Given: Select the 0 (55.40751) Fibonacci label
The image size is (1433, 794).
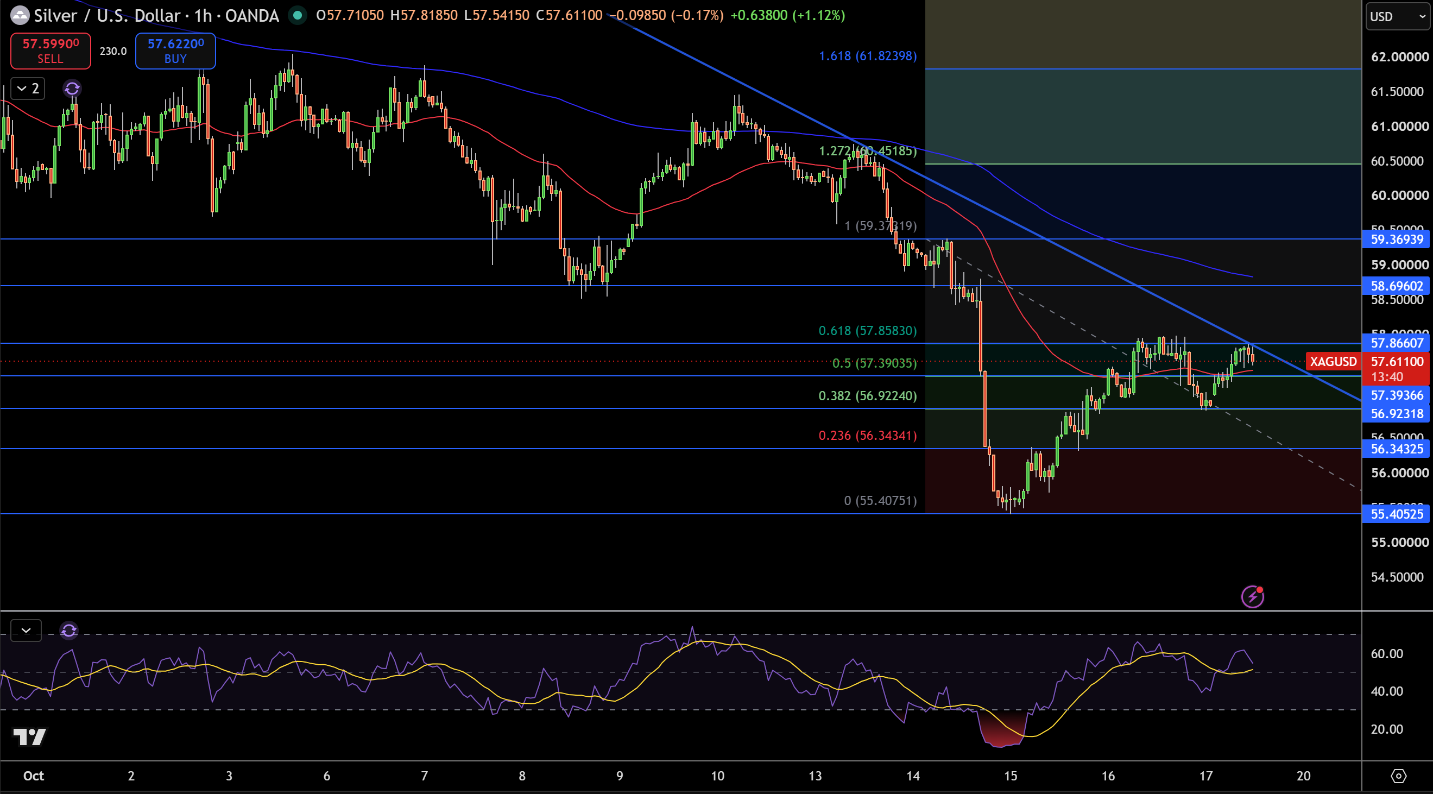Looking at the screenshot, I should pyautogui.click(x=881, y=500).
